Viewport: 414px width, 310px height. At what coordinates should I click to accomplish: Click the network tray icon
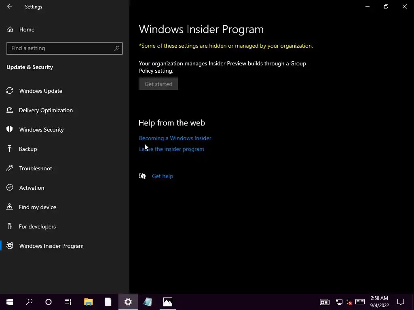(339, 302)
